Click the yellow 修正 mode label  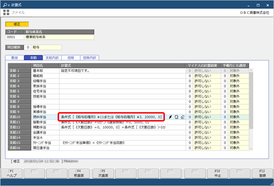[17, 24]
